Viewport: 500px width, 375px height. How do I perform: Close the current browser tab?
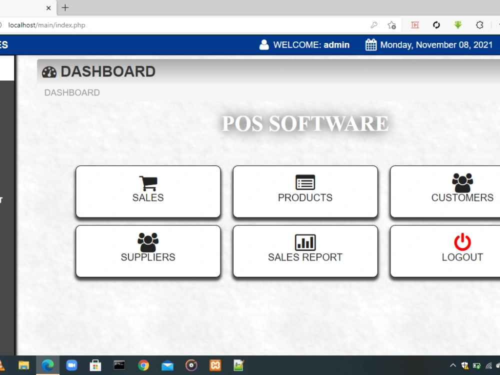point(48,8)
